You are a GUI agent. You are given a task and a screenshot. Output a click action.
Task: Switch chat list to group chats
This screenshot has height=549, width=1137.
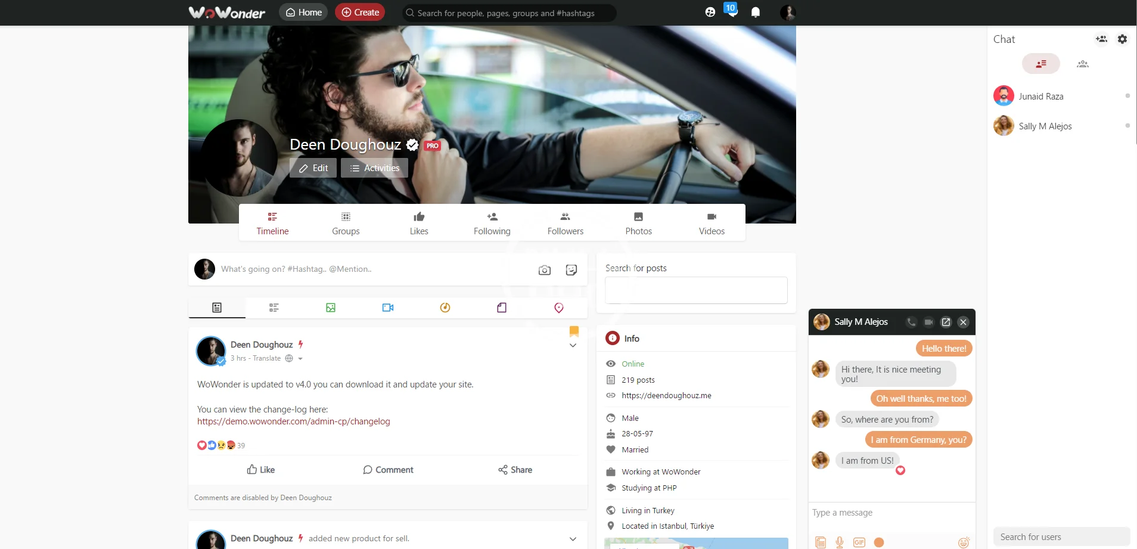click(1083, 64)
